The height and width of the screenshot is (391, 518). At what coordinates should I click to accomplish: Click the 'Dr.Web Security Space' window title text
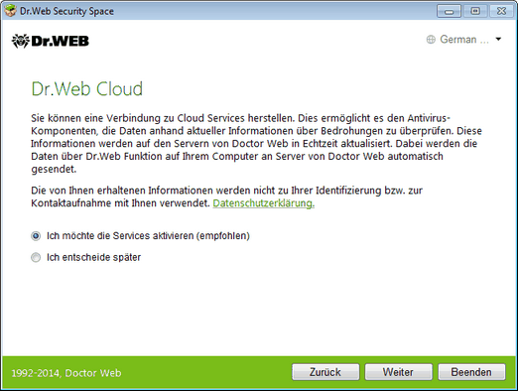(x=66, y=11)
